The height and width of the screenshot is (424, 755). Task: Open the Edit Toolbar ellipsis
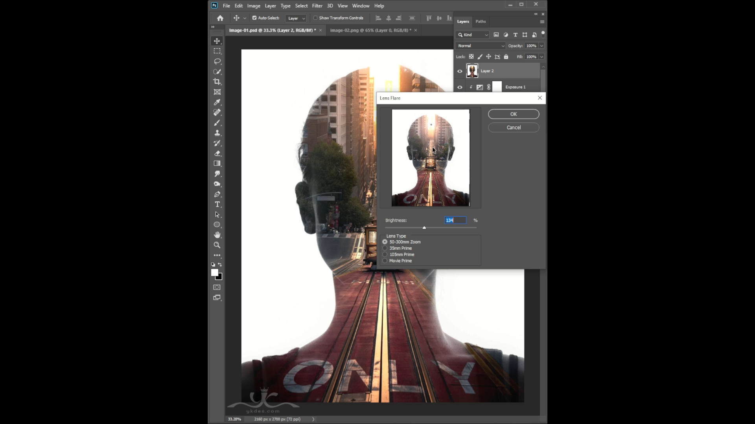[x=217, y=255]
